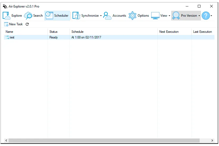Click the Search cloud magnifier icon
The width and height of the screenshot is (219, 146).
pyautogui.click(x=28, y=16)
